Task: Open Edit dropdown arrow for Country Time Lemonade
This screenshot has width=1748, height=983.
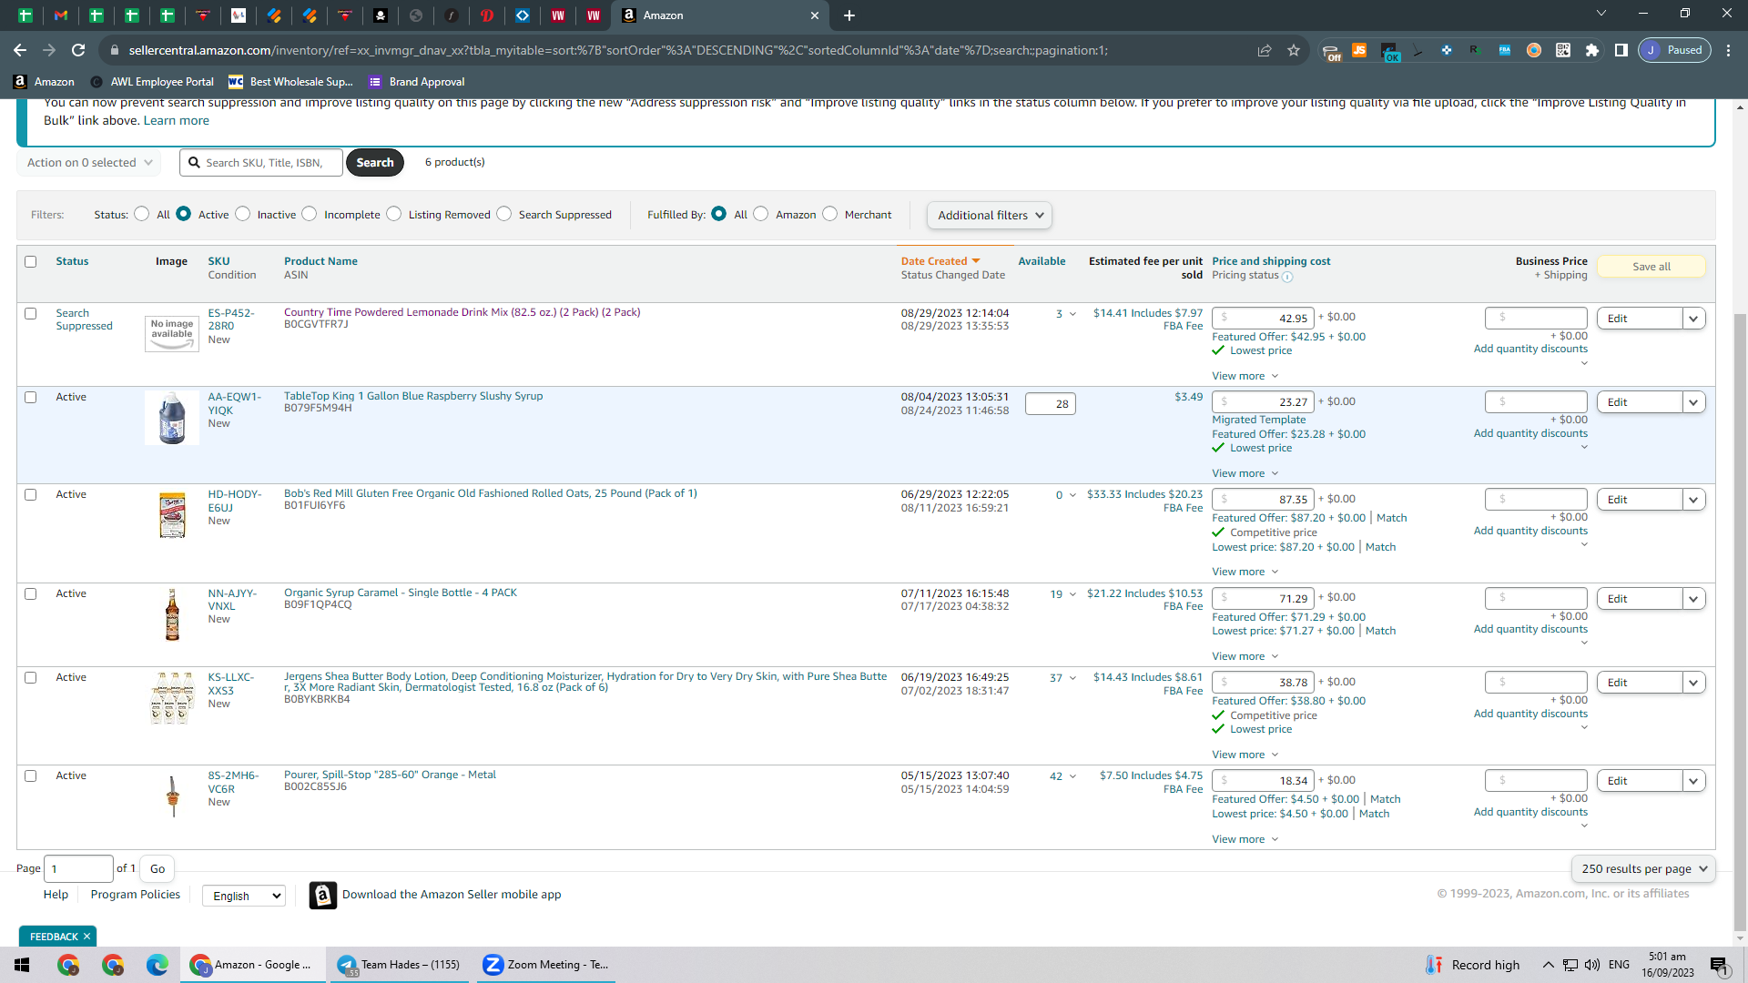Action: pos(1693,319)
